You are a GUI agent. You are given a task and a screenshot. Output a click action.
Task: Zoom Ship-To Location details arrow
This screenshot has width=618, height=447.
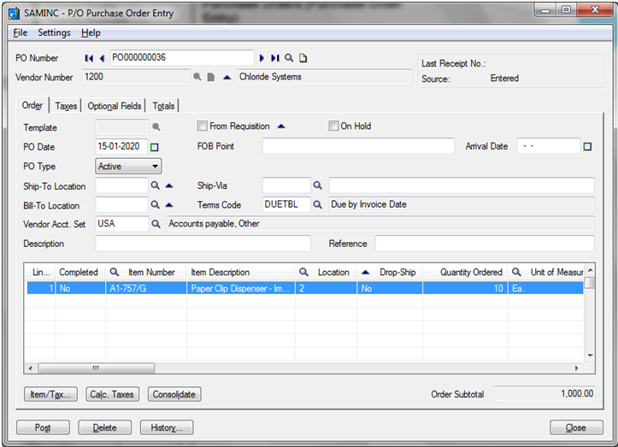pyautogui.click(x=169, y=185)
